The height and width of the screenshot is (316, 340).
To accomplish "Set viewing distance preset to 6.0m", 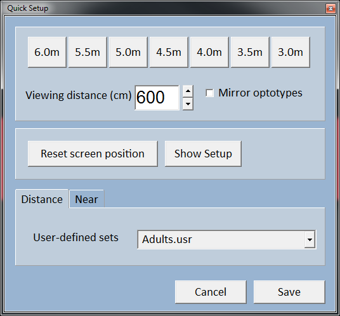I will point(47,52).
